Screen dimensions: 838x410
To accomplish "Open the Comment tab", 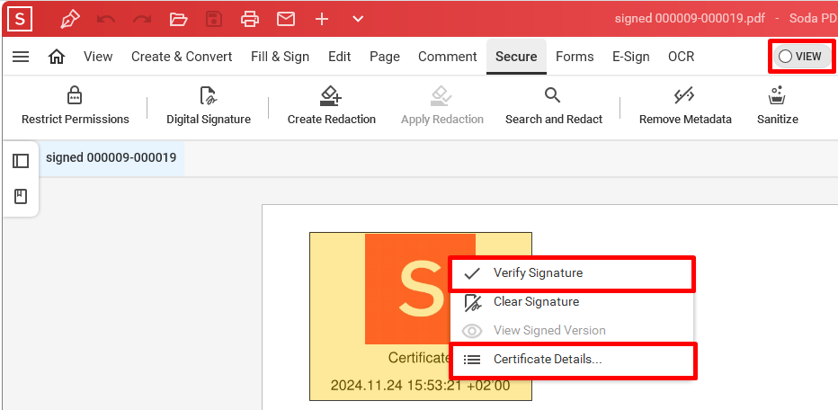I will (x=448, y=57).
